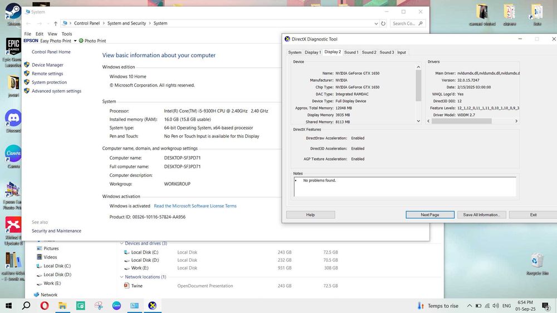Open Steam from the desktop shortcut
Screen dimensions: 557x313
pos(13,12)
